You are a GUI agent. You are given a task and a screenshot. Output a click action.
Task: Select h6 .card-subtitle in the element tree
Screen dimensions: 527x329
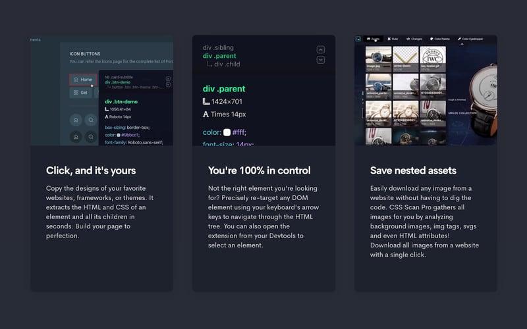coord(119,77)
